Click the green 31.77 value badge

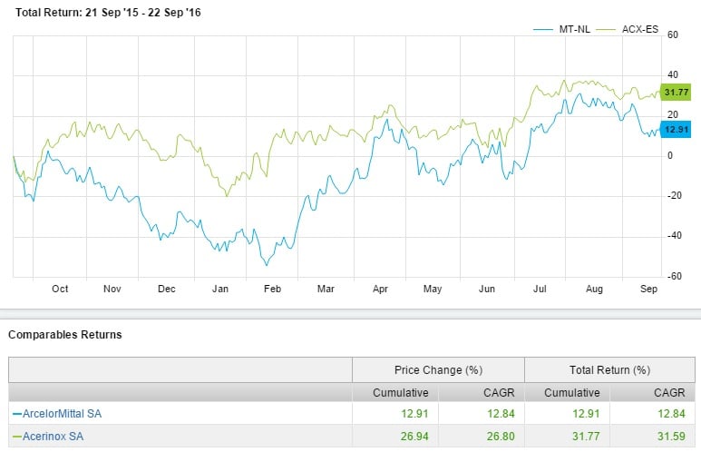click(x=677, y=92)
